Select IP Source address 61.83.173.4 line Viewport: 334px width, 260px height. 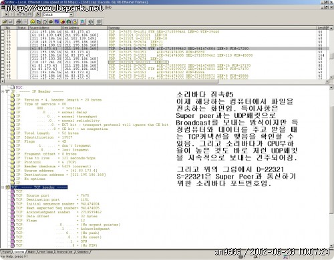(x=57, y=171)
